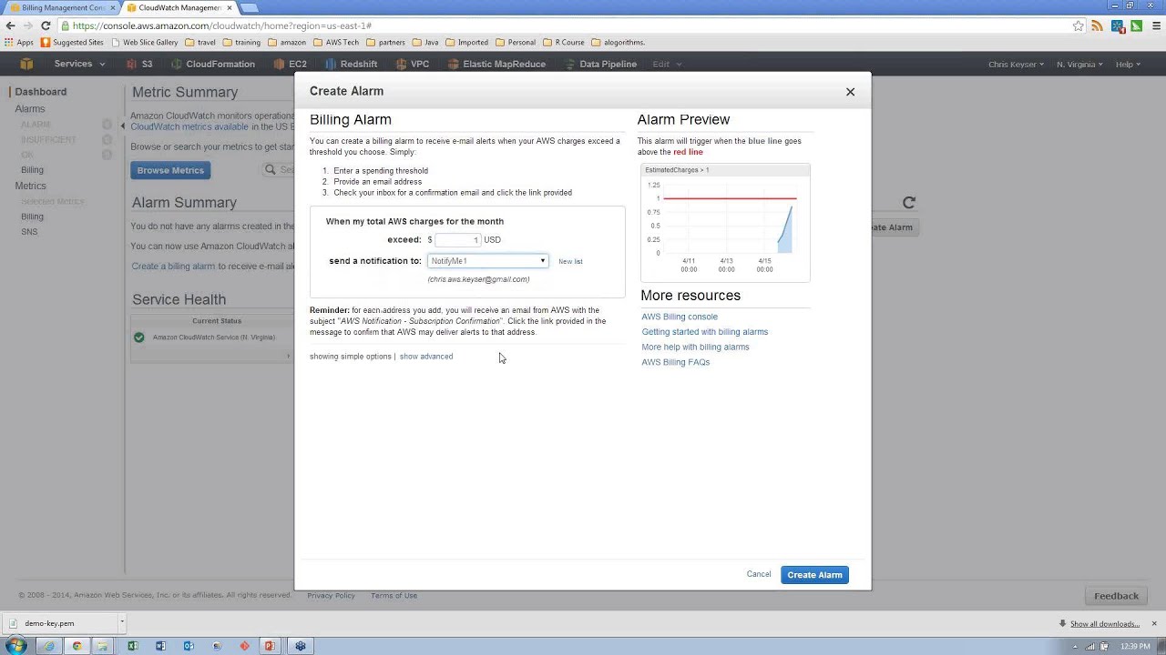Open More help with billing alarms link
Viewport: 1166px width, 655px height.
click(x=695, y=347)
